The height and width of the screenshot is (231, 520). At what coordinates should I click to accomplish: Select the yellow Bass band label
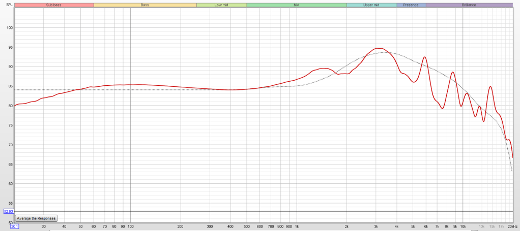(x=145, y=5)
